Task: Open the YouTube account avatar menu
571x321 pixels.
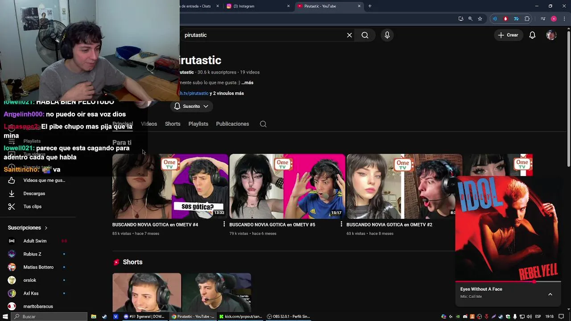Action: tap(551, 35)
